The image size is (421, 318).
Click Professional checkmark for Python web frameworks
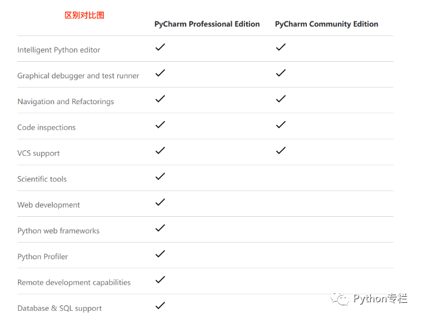160,228
